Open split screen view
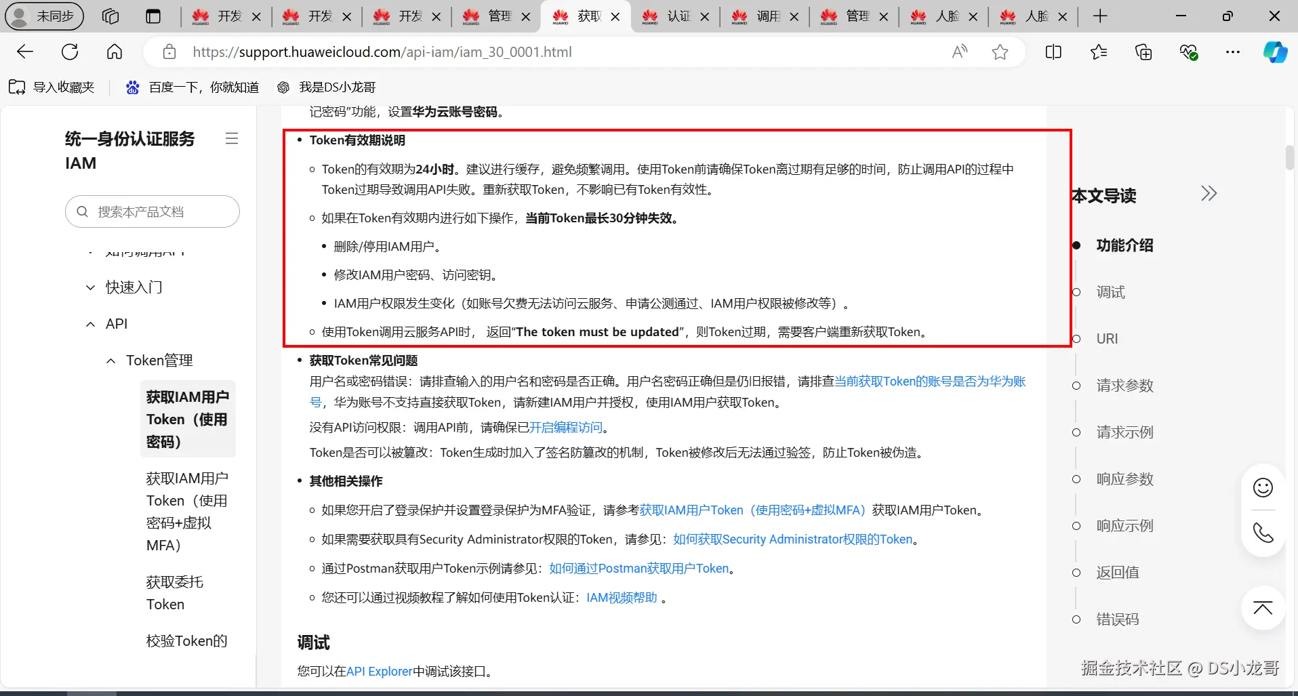 coord(1053,52)
